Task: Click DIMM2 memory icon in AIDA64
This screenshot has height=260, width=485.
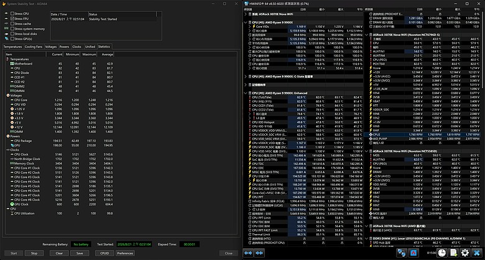Action: click(x=12, y=86)
